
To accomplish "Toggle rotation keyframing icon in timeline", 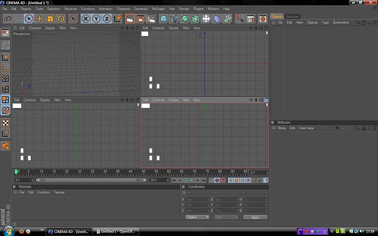I will point(242,180).
